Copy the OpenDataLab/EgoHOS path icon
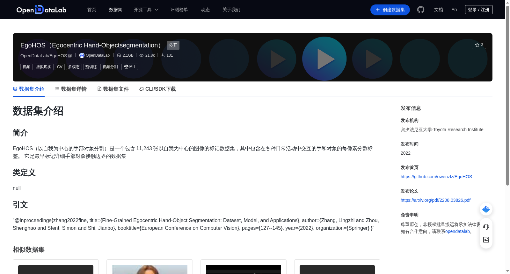Viewport: 510px width, 274px height. [70, 56]
